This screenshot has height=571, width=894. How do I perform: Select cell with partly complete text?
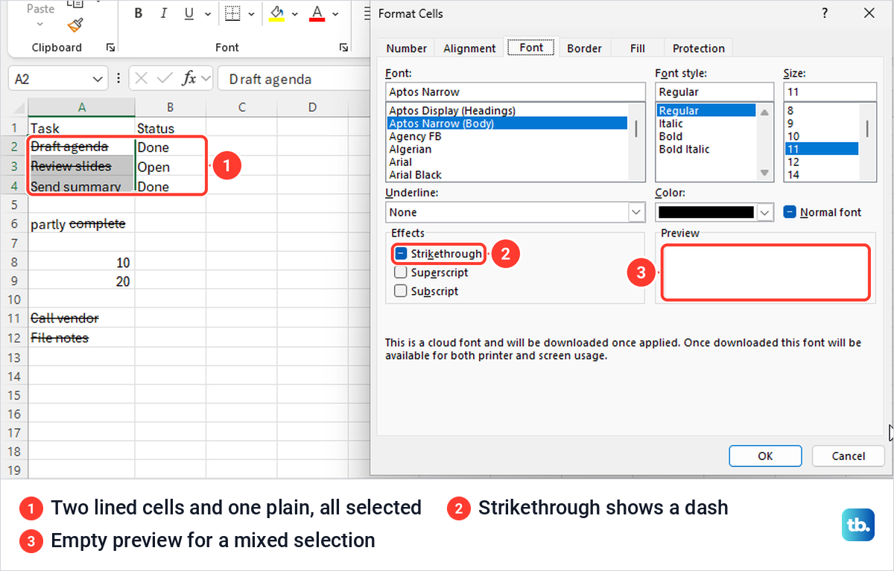click(82, 223)
